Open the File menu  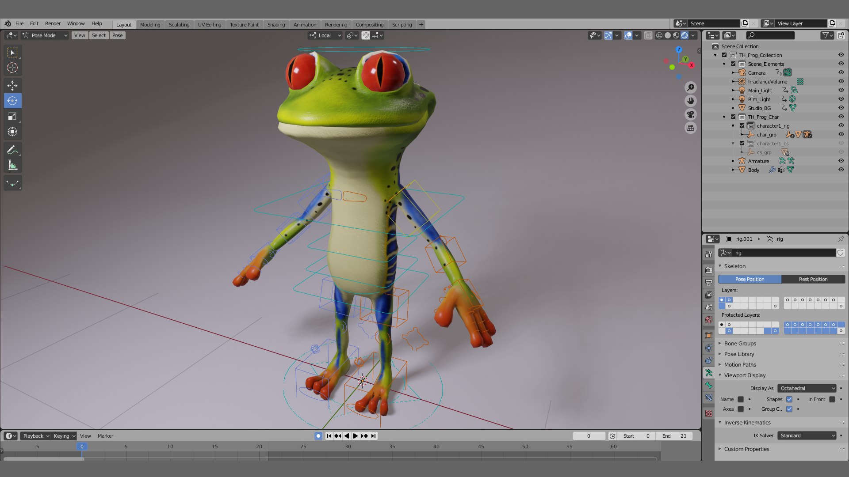(19, 23)
